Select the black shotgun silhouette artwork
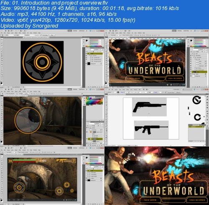209x205 pixels. pyautogui.click(x=149, y=107)
